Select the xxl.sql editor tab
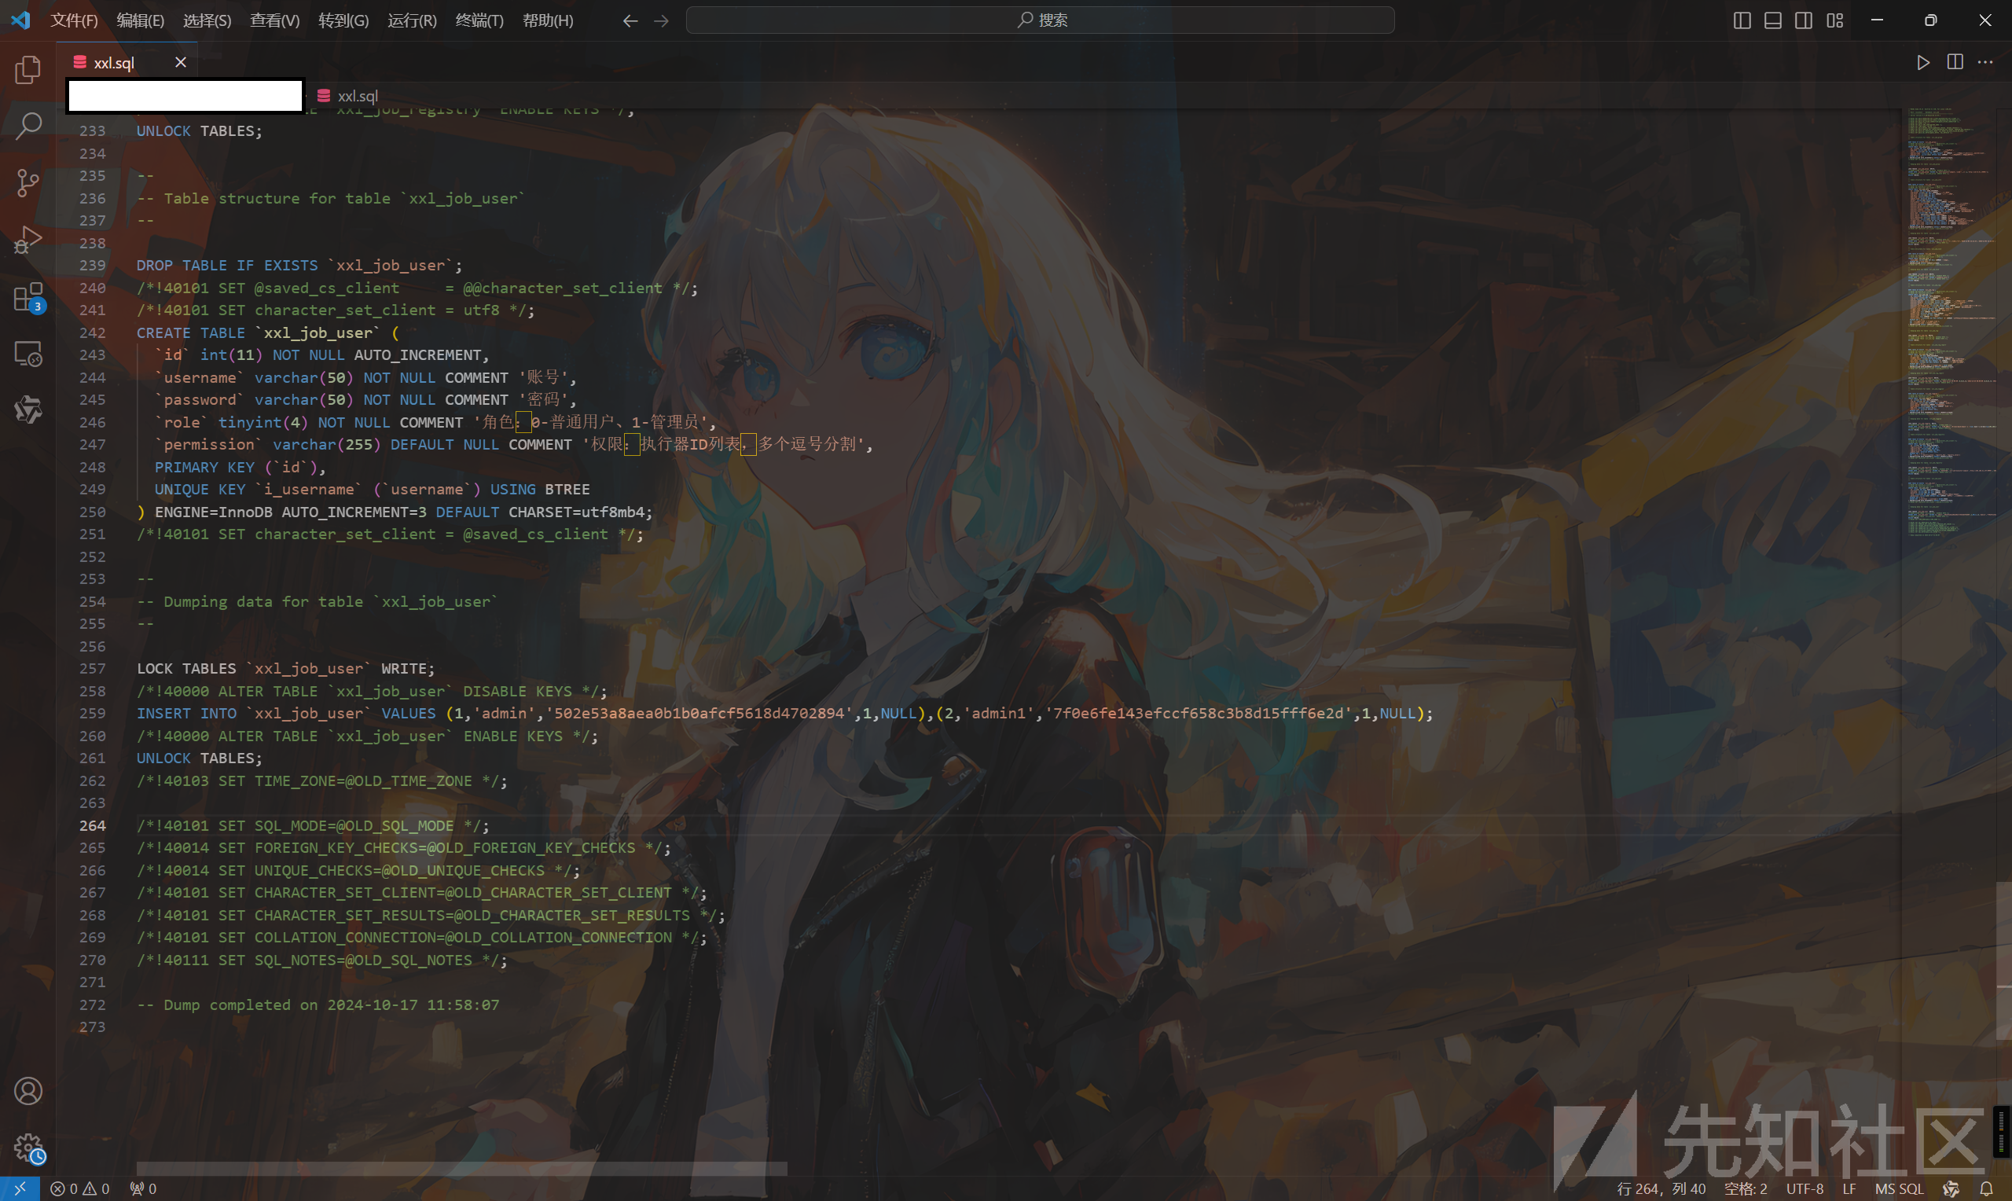The width and height of the screenshot is (2012, 1201). click(x=128, y=62)
